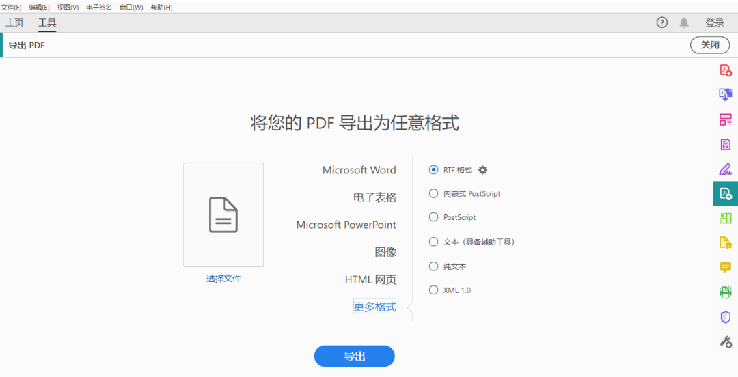
Task: Open the 文件(F) menu
Action: 12,7
